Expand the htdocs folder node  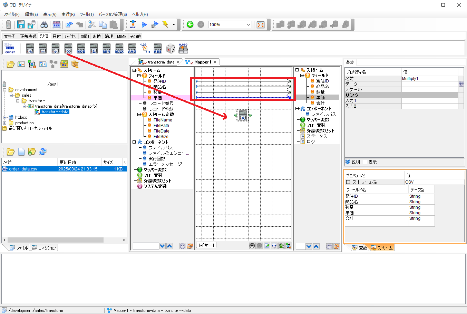[x=5, y=117]
